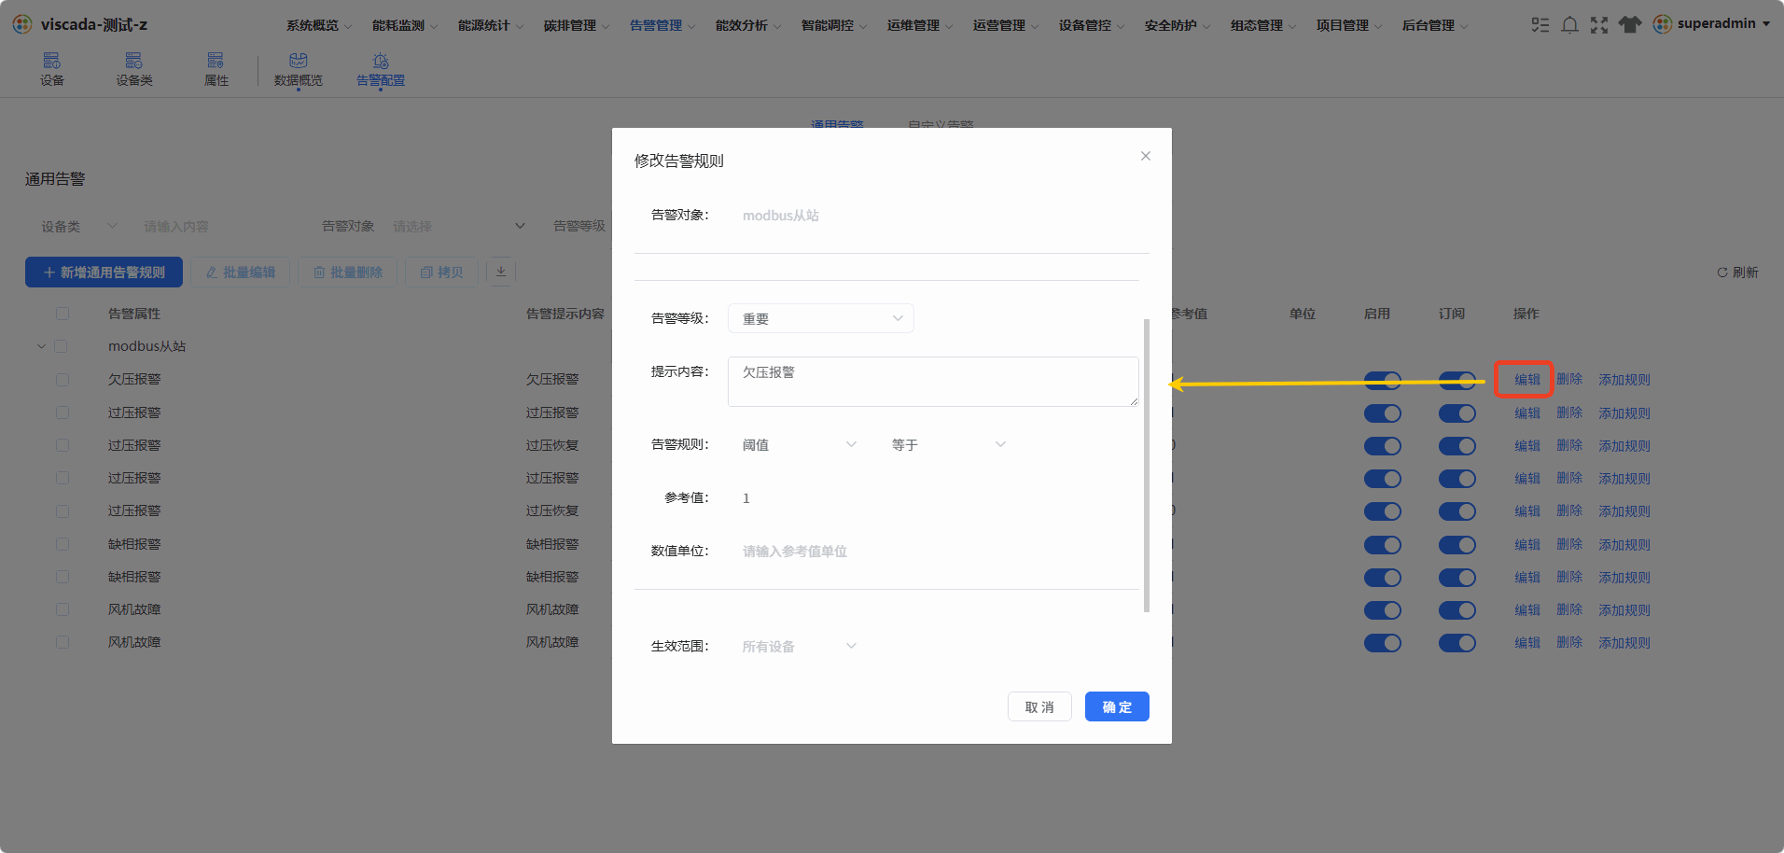Click the download icon button
The image size is (1784, 853).
501,272
